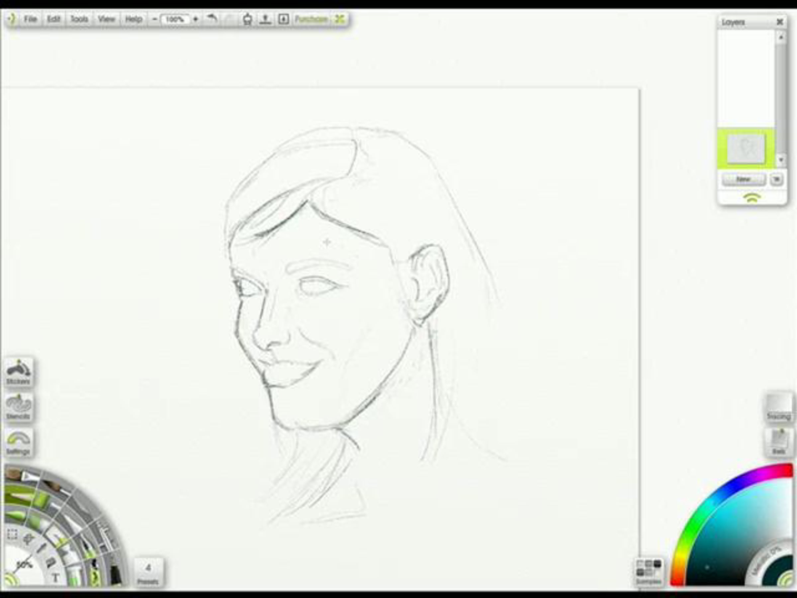Open the Edit menu
Viewport: 797px width, 598px height.
point(54,19)
